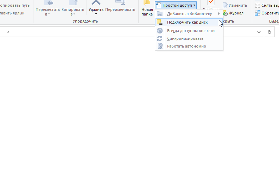Click the 'Обратить выделение' grid icon
The image size is (279, 187).
258,13
